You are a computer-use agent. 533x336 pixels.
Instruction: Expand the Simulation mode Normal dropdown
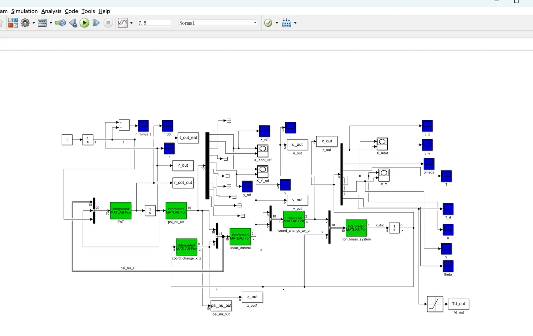[x=218, y=23]
